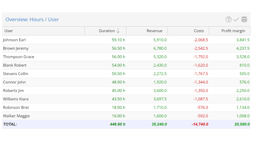
Task: Click the 5,910.0 revenue value
Action: point(160,40)
